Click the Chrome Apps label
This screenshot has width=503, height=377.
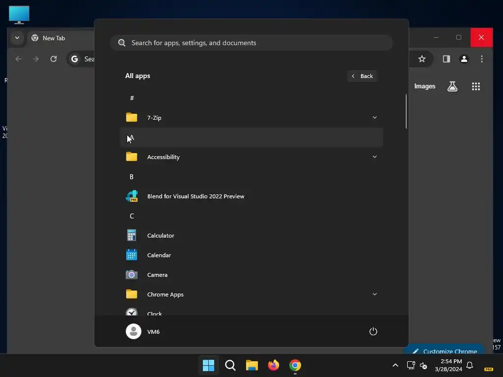(x=165, y=295)
